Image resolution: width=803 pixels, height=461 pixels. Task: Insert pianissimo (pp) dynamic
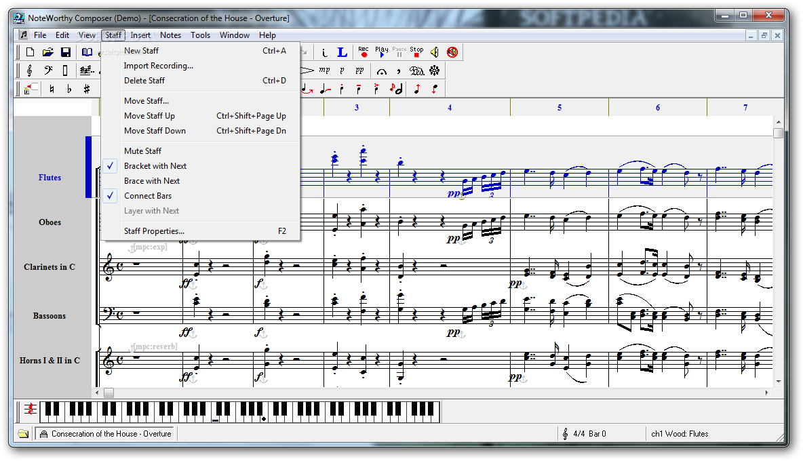coord(359,71)
